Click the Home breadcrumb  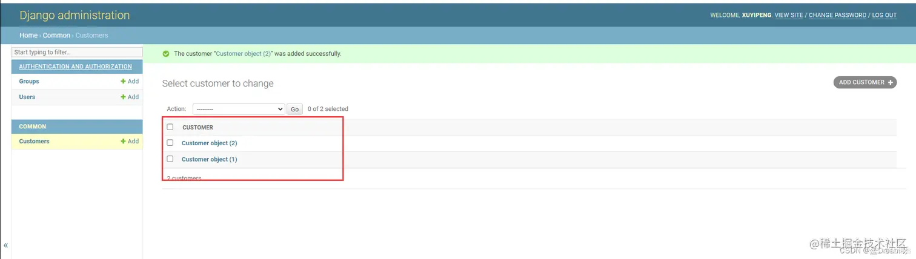pos(28,35)
